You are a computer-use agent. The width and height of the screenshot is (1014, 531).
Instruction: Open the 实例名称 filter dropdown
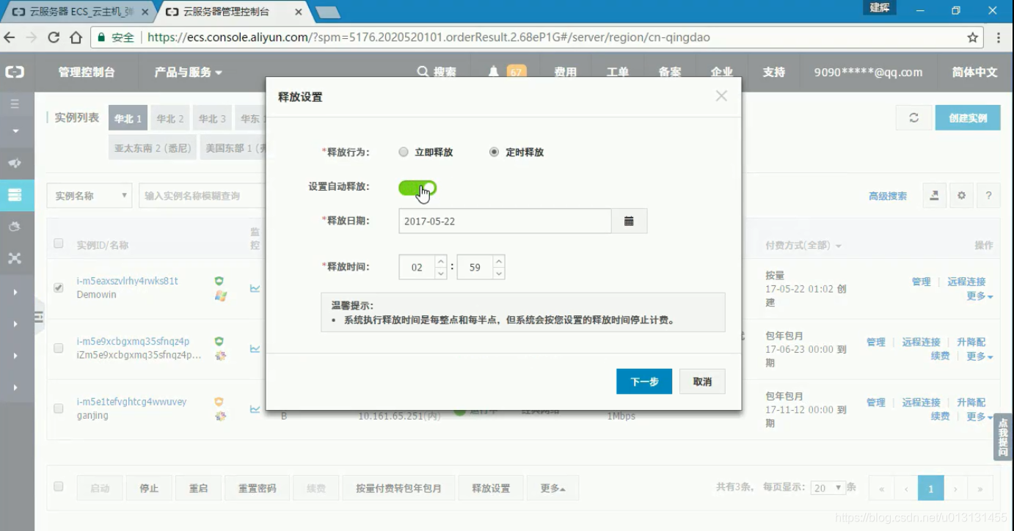pyautogui.click(x=90, y=196)
